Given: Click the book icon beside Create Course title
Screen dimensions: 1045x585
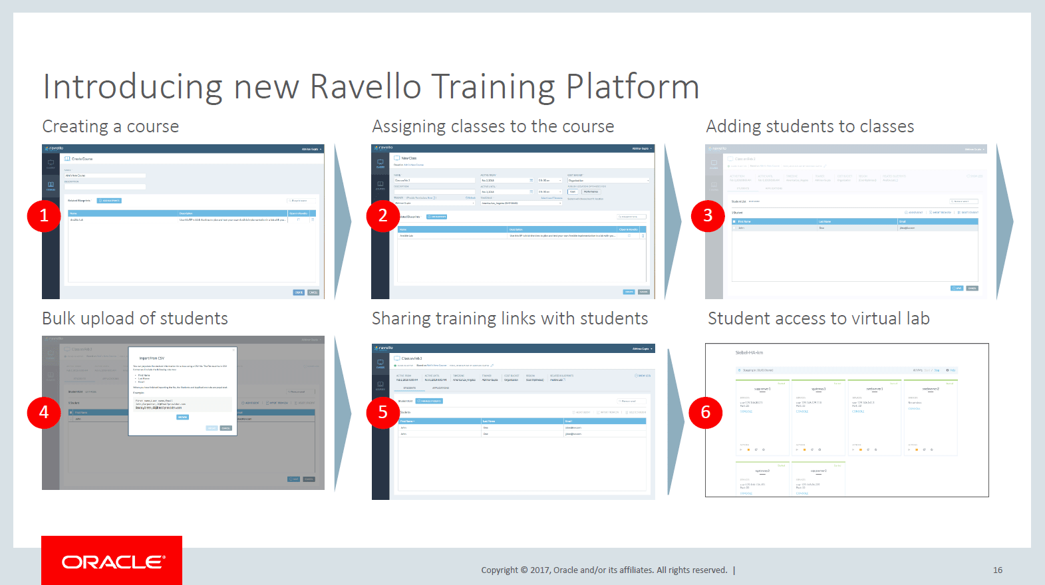Looking at the screenshot, I should coord(67,159).
